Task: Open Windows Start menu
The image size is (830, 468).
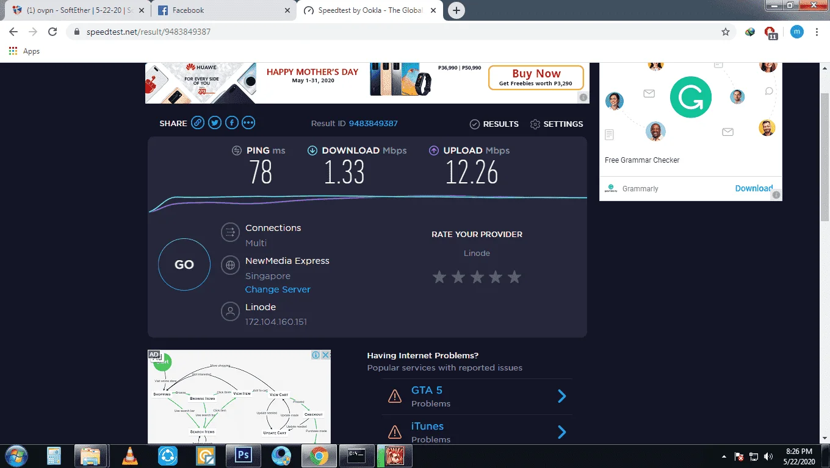Action: (x=16, y=456)
